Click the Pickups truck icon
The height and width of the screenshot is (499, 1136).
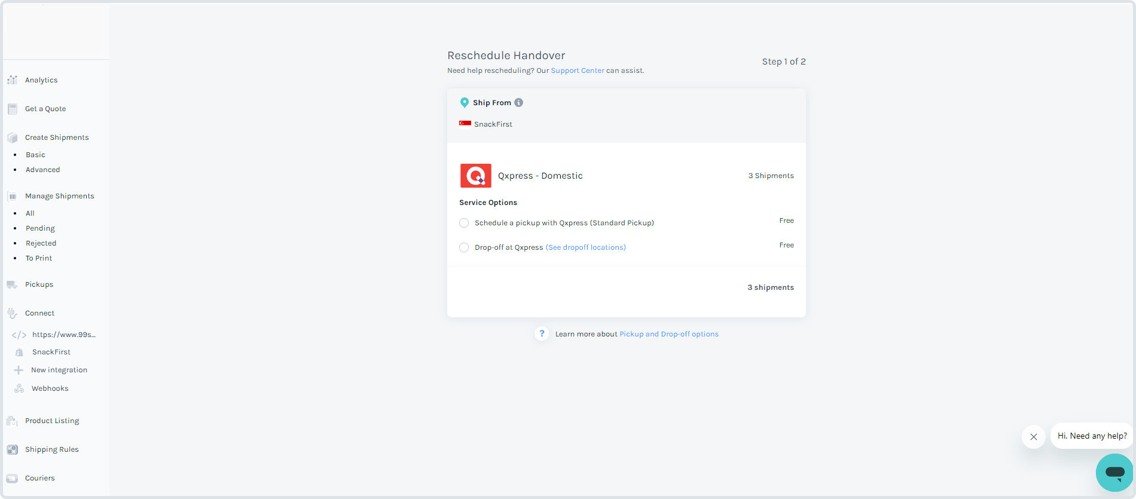click(12, 284)
